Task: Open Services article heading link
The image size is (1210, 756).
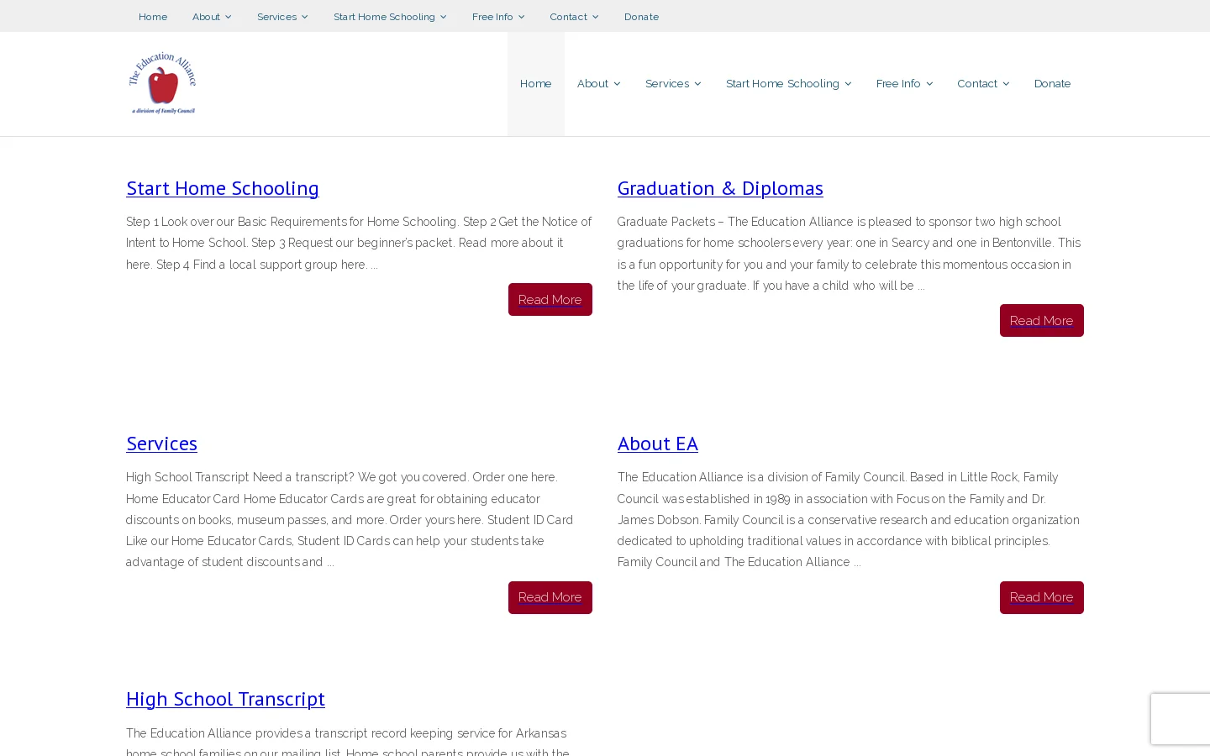Action: (x=161, y=443)
